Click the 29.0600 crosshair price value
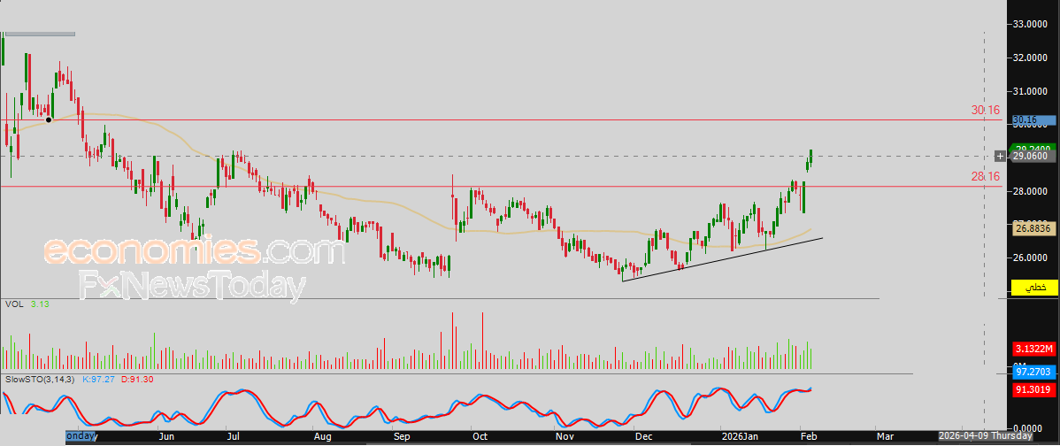1060x446 pixels. point(1033,156)
